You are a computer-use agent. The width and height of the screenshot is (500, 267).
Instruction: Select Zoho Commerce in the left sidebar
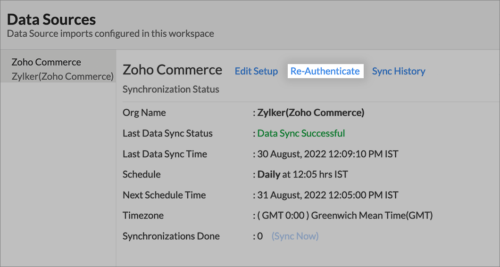coord(46,62)
